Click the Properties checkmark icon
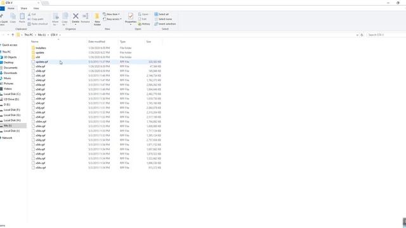The height and width of the screenshot is (228, 406). [x=131, y=16]
